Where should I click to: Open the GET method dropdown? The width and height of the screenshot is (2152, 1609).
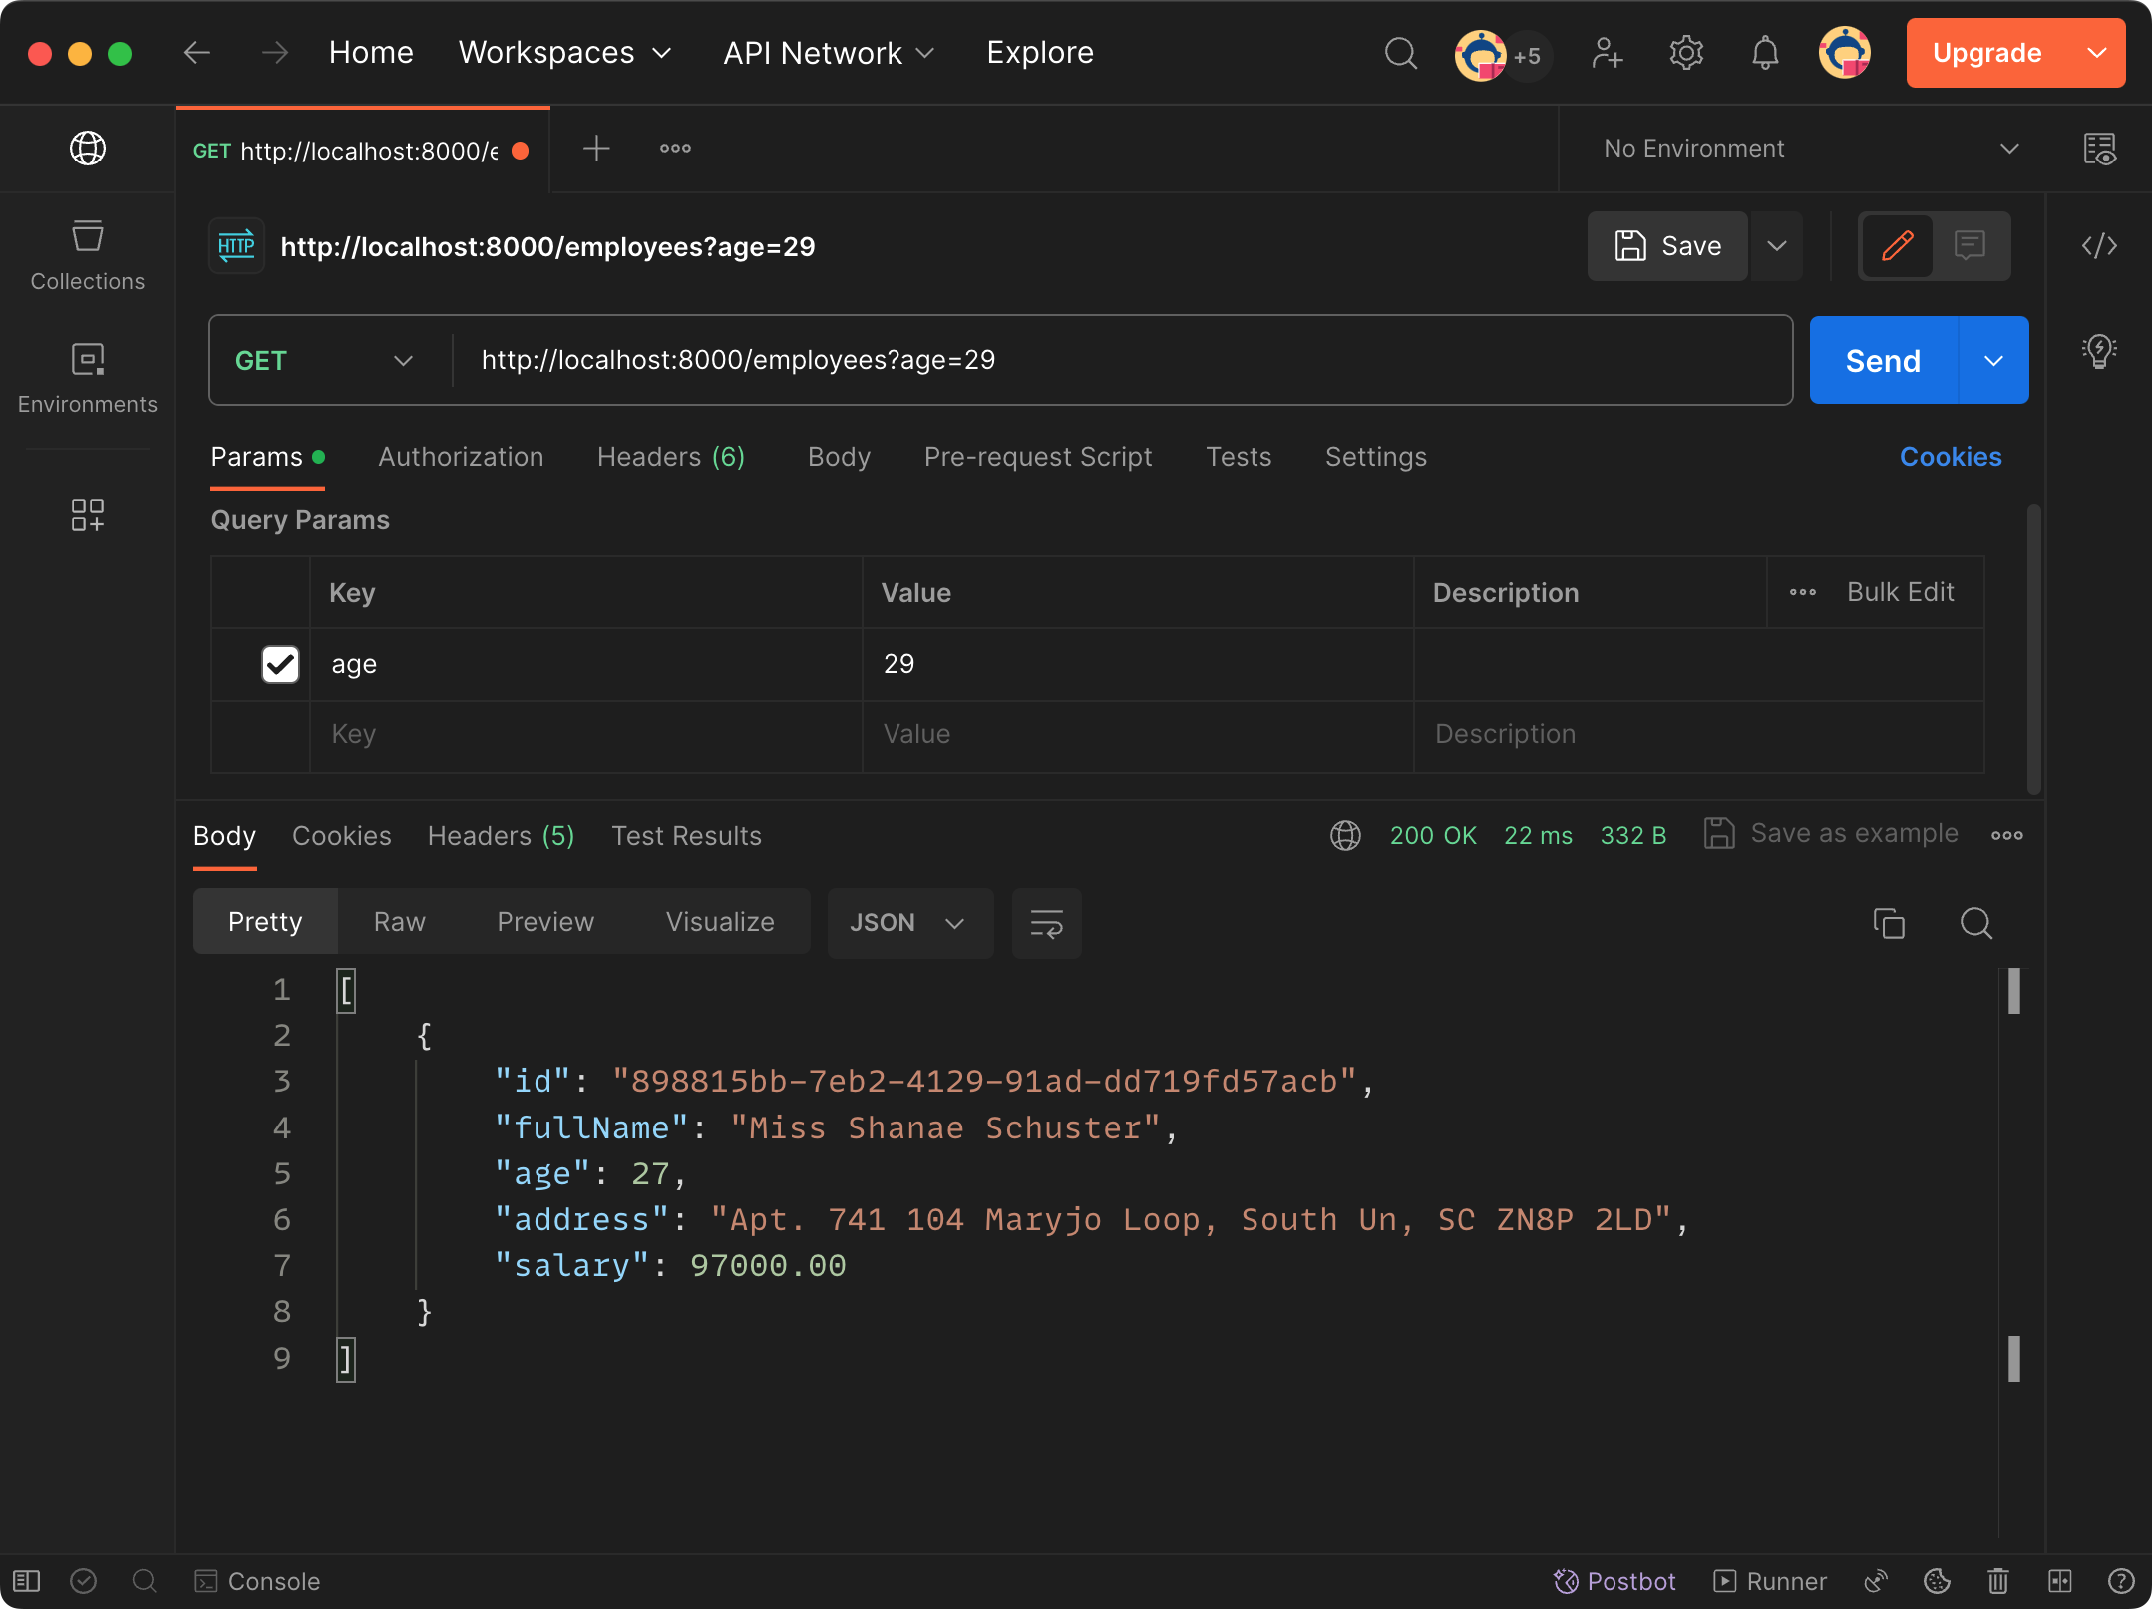coord(325,361)
